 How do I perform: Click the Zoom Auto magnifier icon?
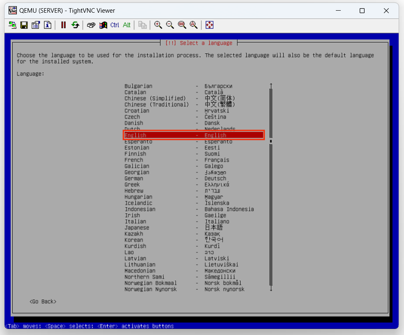pos(194,25)
